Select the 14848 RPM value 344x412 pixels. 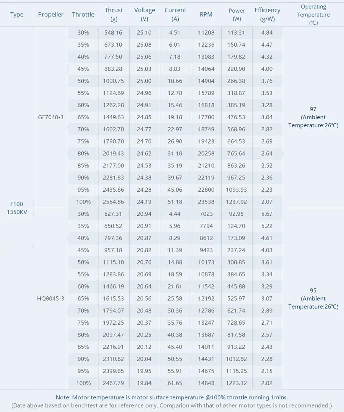pos(206,383)
